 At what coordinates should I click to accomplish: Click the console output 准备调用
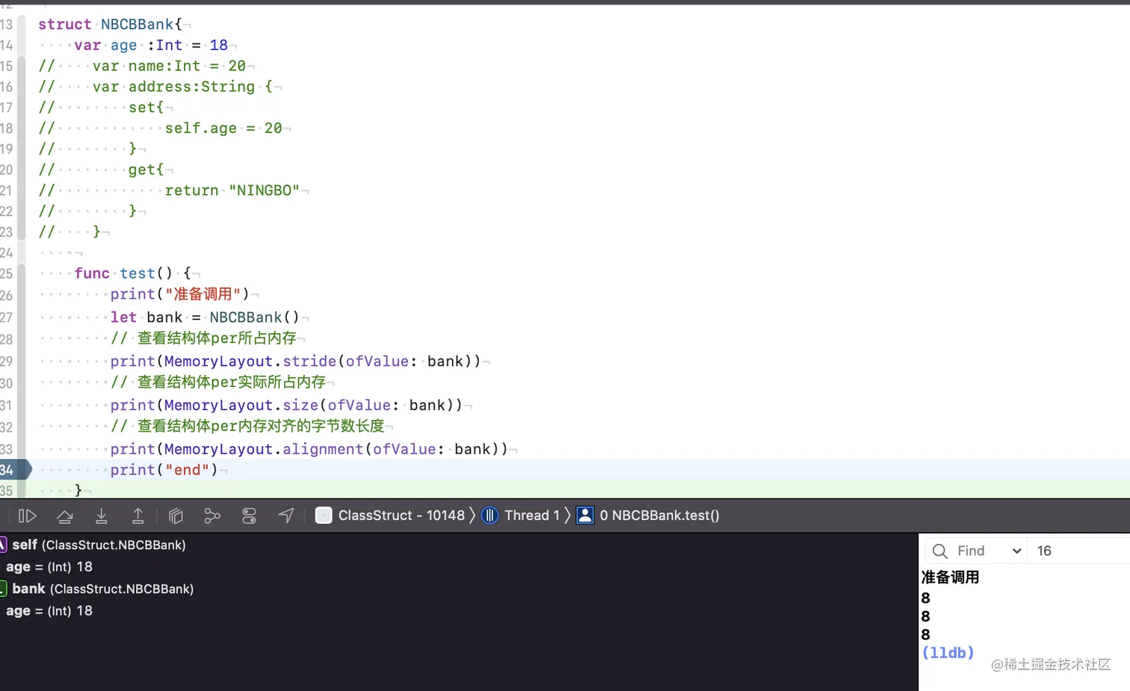click(x=950, y=577)
